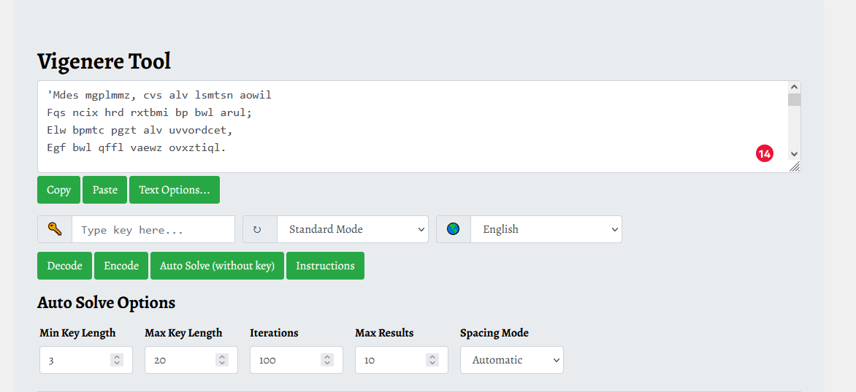856x392 pixels.
Task: Run Auto Solve (without key)
Action: (x=217, y=266)
